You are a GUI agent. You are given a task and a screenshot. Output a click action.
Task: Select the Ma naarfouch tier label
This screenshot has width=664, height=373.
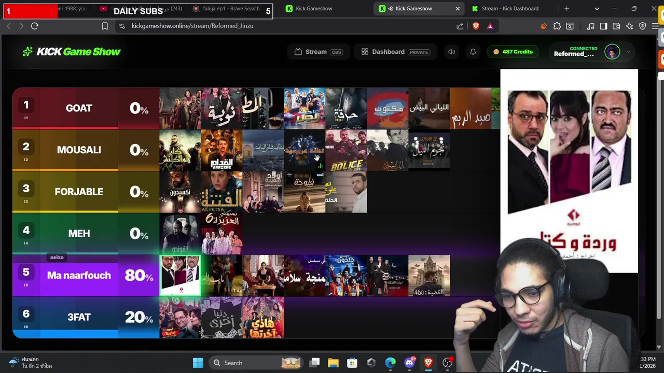click(x=79, y=276)
